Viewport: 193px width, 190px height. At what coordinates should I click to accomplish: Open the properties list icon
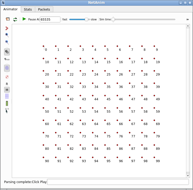coord(7,96)
